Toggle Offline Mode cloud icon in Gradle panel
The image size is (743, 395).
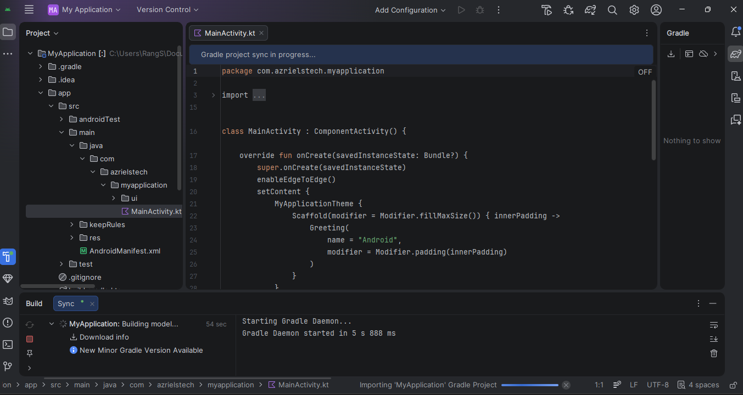[703, 54]
